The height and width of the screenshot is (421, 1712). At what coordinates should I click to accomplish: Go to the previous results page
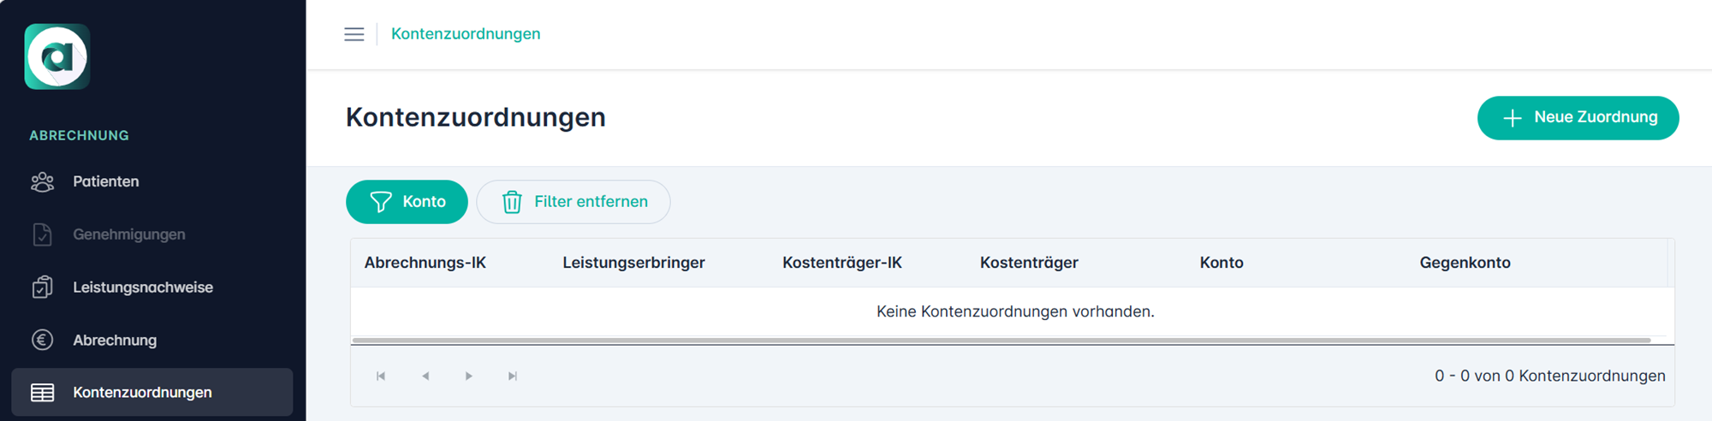425,376
